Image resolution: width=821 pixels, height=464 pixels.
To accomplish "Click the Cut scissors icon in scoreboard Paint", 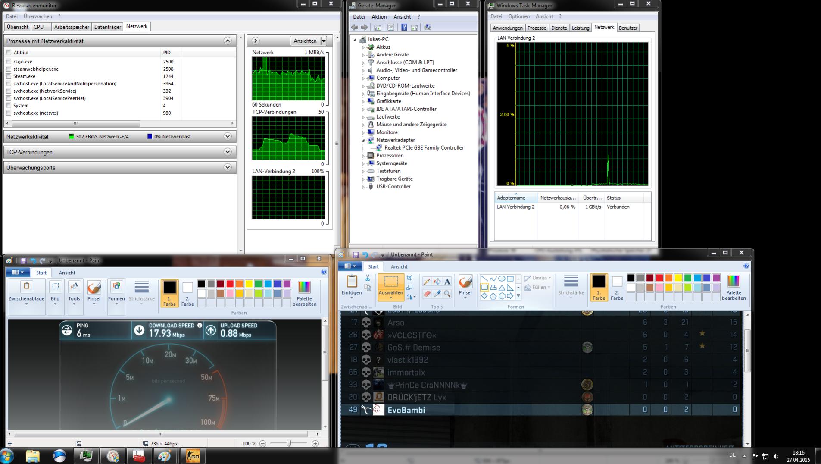I will pyautogui.click(x=368, y=278).
